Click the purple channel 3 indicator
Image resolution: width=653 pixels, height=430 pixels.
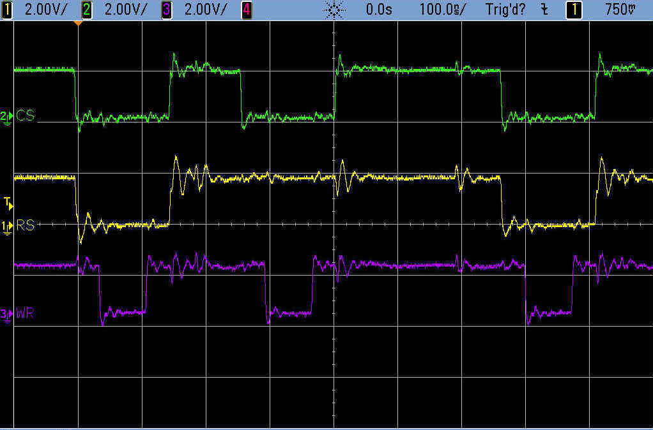point(167,10)
